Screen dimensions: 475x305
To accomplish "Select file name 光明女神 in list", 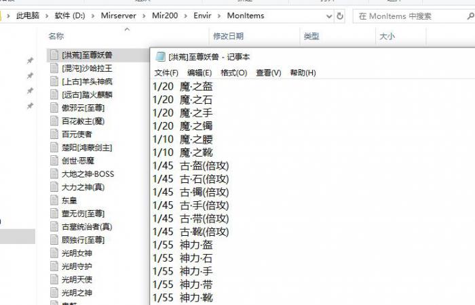I will pos(77,253).
